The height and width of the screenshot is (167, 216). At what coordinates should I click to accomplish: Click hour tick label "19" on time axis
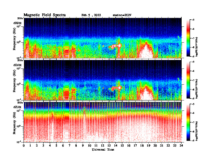(x=148, y=146)
